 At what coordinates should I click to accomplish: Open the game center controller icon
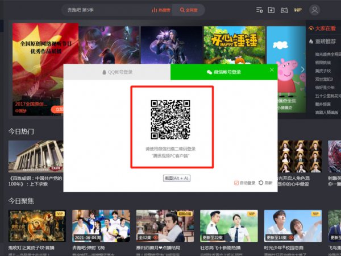coord(284,10)
